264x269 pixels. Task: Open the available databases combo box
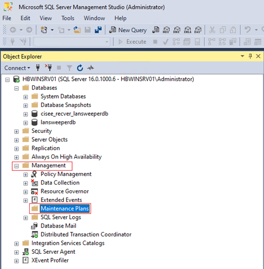click(x=72, y=42)
